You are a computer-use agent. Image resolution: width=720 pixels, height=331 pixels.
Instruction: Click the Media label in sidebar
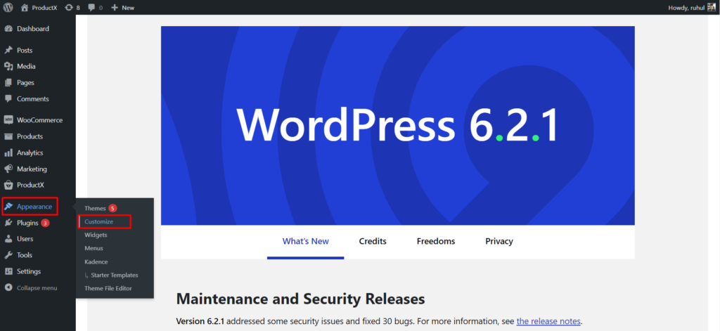26,67
